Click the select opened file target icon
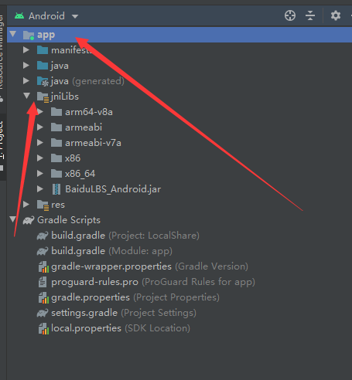Image resolution: width=352 pixels, height=380 pixels. click(x=290, y=15)
